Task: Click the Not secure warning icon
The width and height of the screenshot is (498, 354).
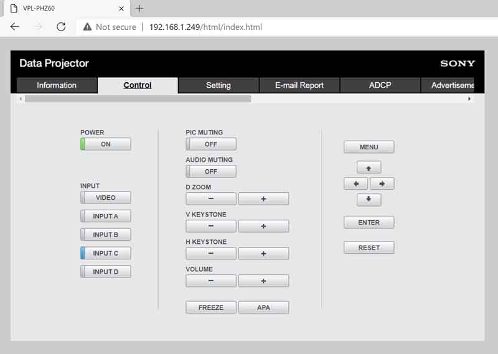Action: tap(87, 27)
